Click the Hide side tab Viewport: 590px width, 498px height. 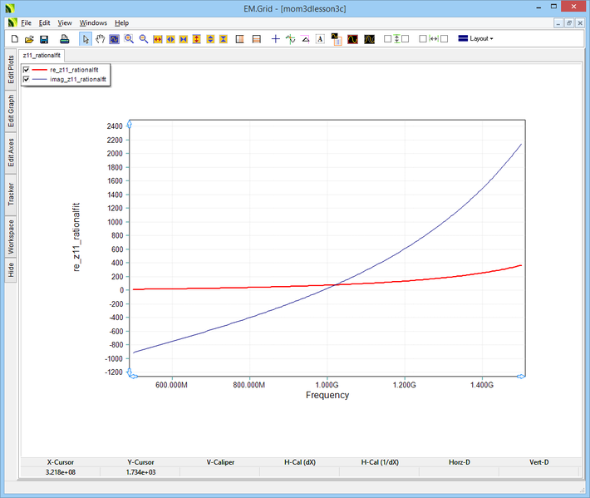point(11,269)
